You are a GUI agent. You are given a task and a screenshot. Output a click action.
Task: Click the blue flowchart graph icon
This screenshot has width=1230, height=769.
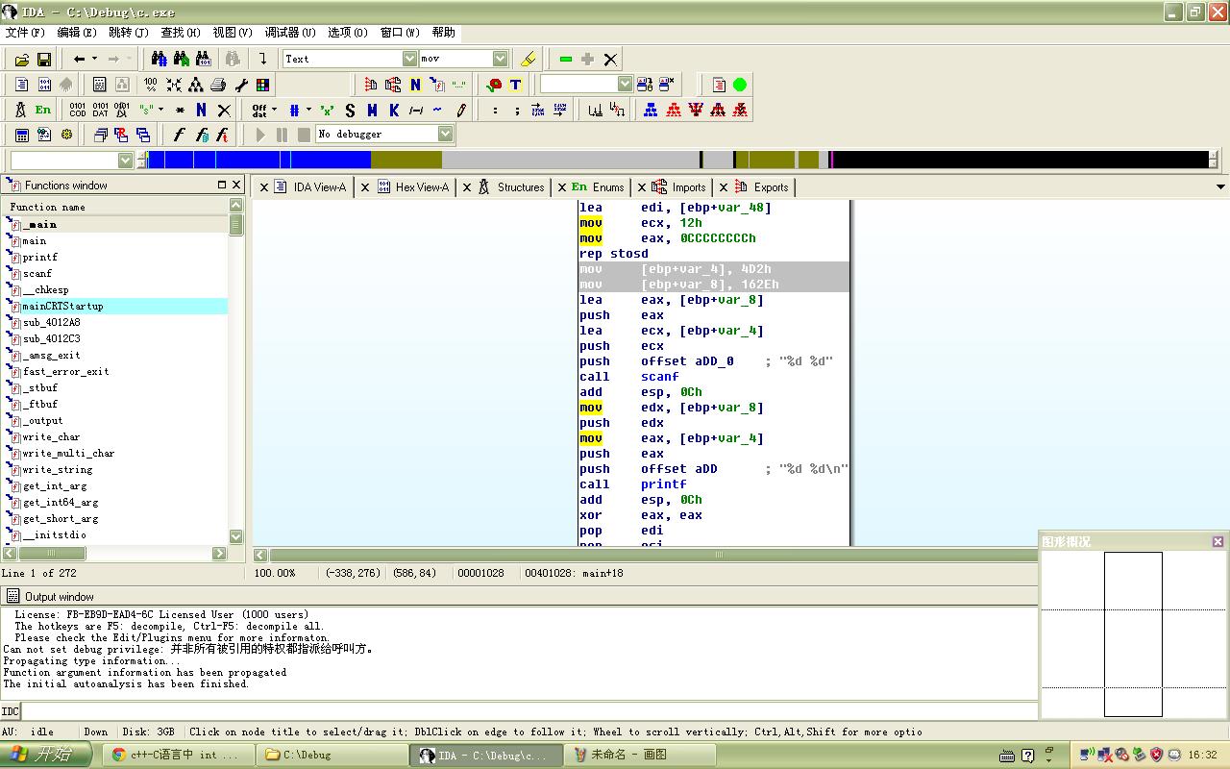[651, 110]
